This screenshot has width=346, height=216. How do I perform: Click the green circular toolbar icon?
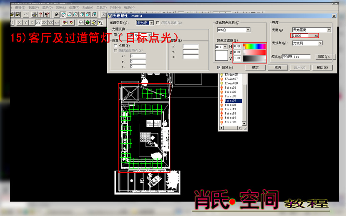(x=88, y=22)
